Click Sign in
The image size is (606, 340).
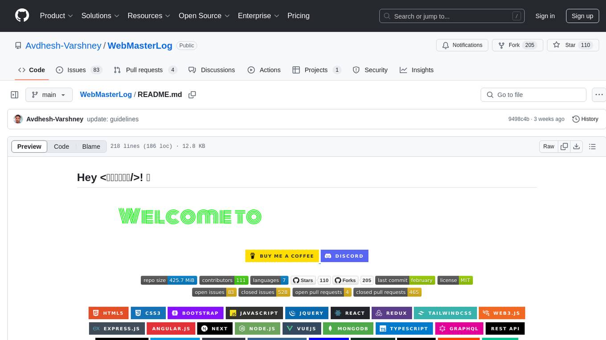click(x=545, y=16)
